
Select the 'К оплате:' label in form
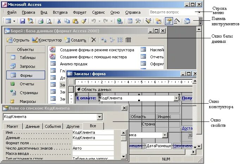[86, 98]
